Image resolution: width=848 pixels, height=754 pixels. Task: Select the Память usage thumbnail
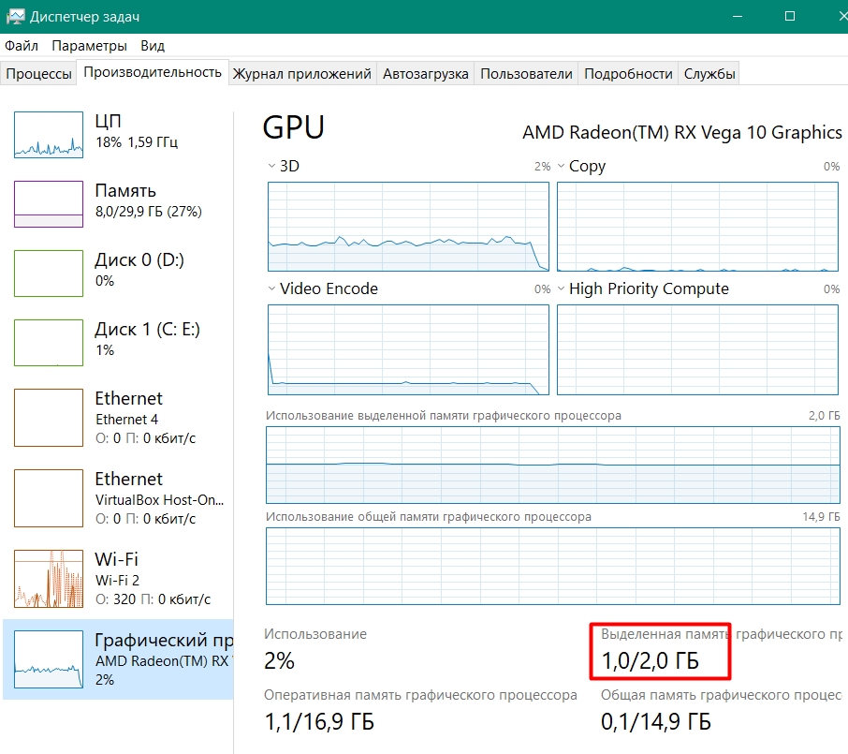click(49, 203)
